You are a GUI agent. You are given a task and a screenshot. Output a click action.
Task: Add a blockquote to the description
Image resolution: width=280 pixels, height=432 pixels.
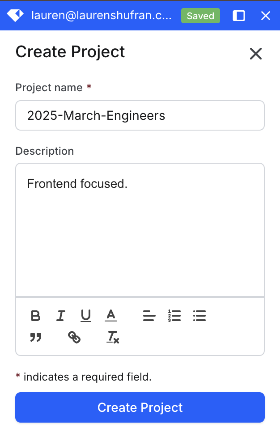pos(35,337)
